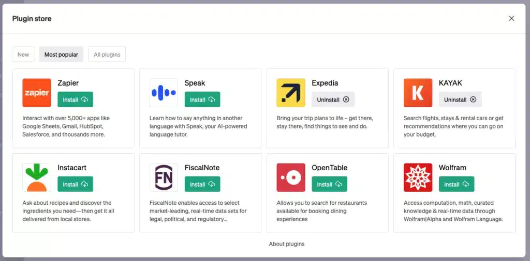Click the KAYAK plugin logo icon

(418, 93)
